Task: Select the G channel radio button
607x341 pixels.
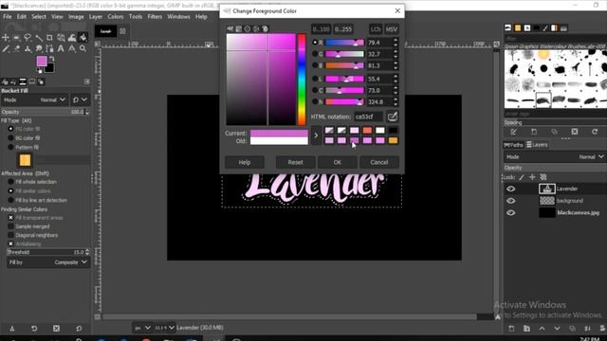Action: click(x=315, y=54)
